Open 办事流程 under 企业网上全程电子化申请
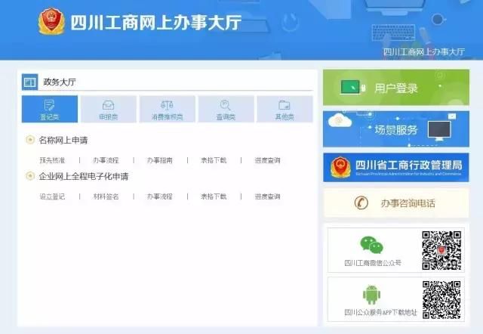 pos(160,196)
